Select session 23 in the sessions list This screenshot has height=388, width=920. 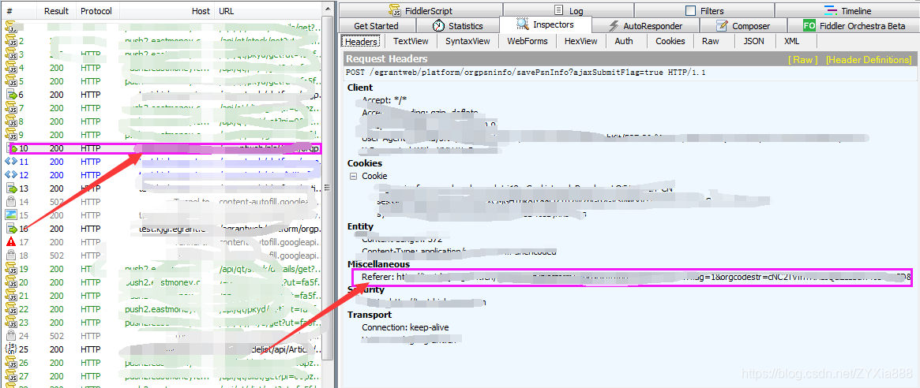click(x=162, y=323)
